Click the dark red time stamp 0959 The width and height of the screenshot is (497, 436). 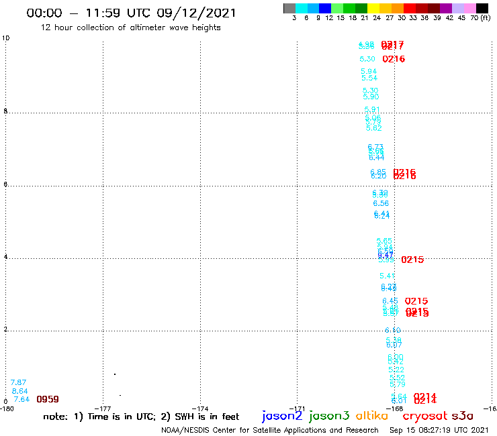click(48, 399)
